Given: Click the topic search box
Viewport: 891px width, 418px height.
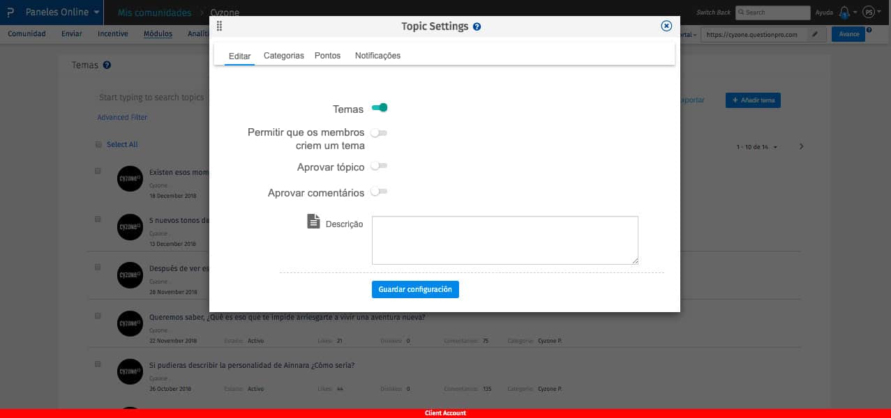Looking at the screenshot, I should click(x=152, y=98).
